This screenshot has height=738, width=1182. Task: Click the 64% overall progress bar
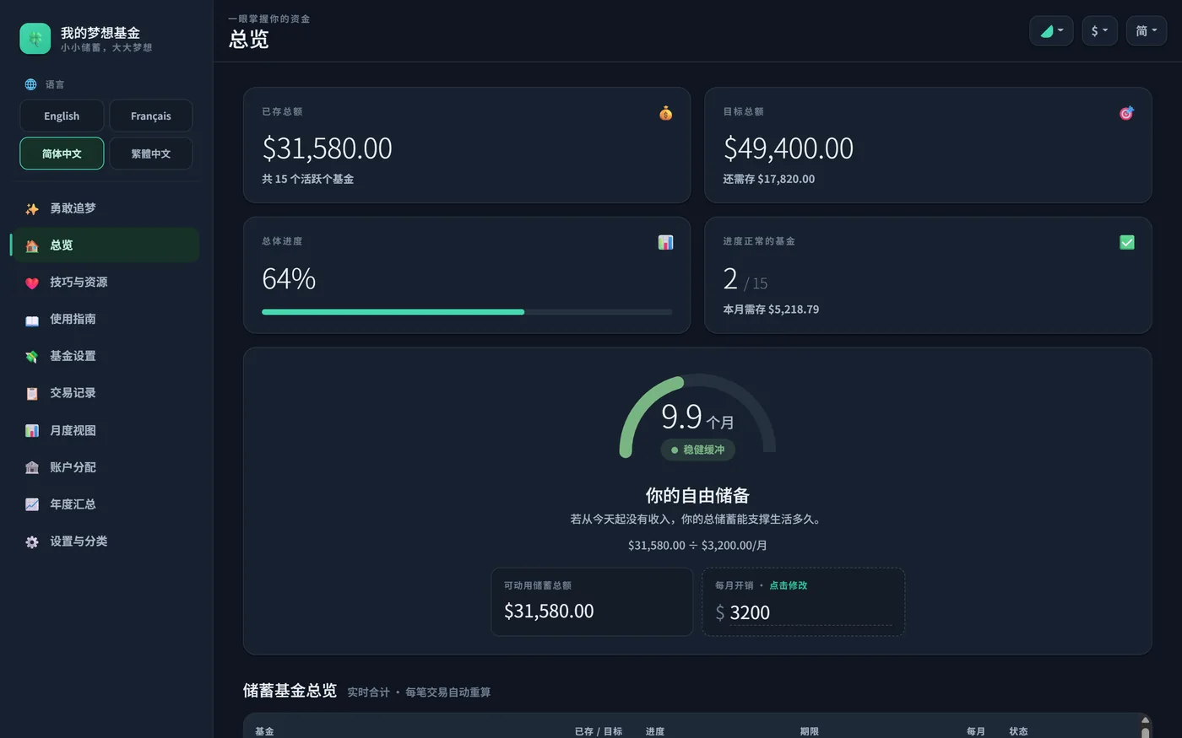467,312
